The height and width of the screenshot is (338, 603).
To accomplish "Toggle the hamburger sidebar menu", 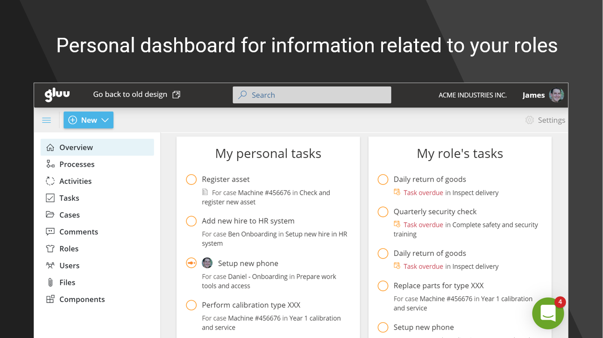I will tap(47, 120).
